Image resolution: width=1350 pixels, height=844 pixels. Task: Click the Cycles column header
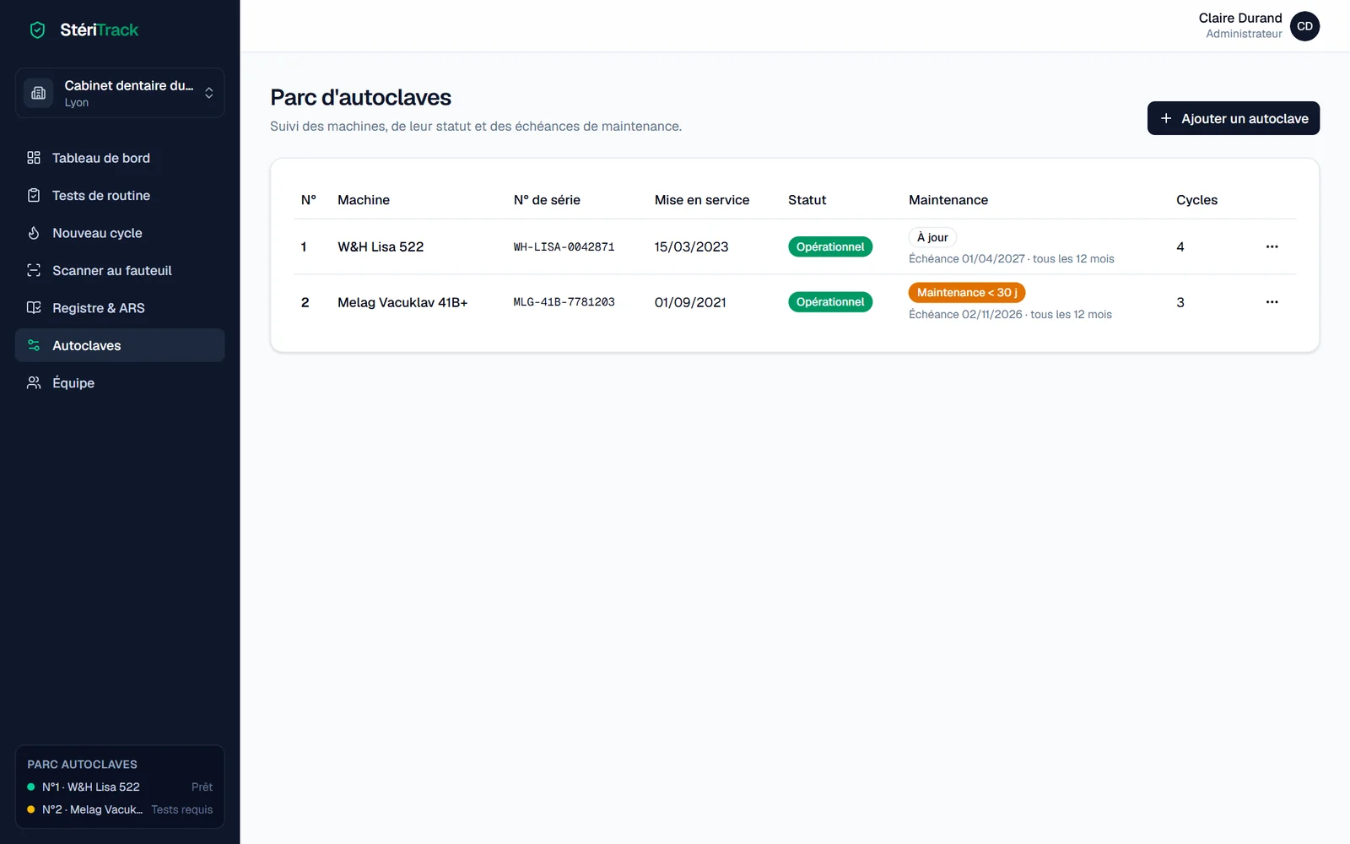1196,200
